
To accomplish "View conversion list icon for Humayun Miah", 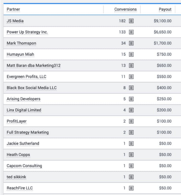I will [131, 55].
